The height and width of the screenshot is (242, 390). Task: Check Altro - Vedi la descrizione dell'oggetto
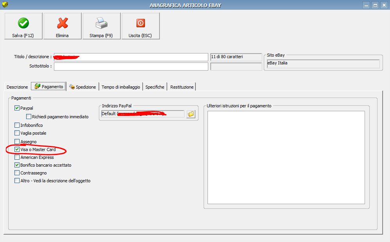coord(17,181)
